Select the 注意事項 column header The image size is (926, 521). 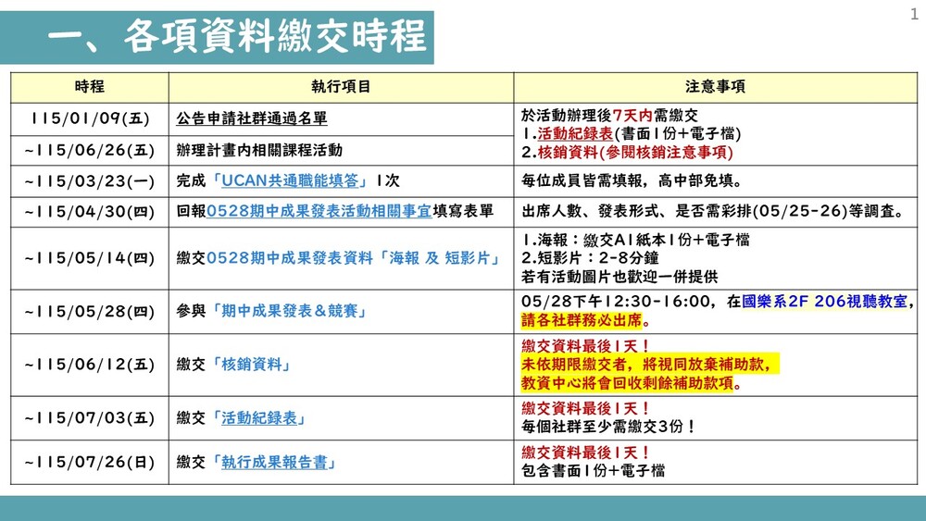coord(715,87)
